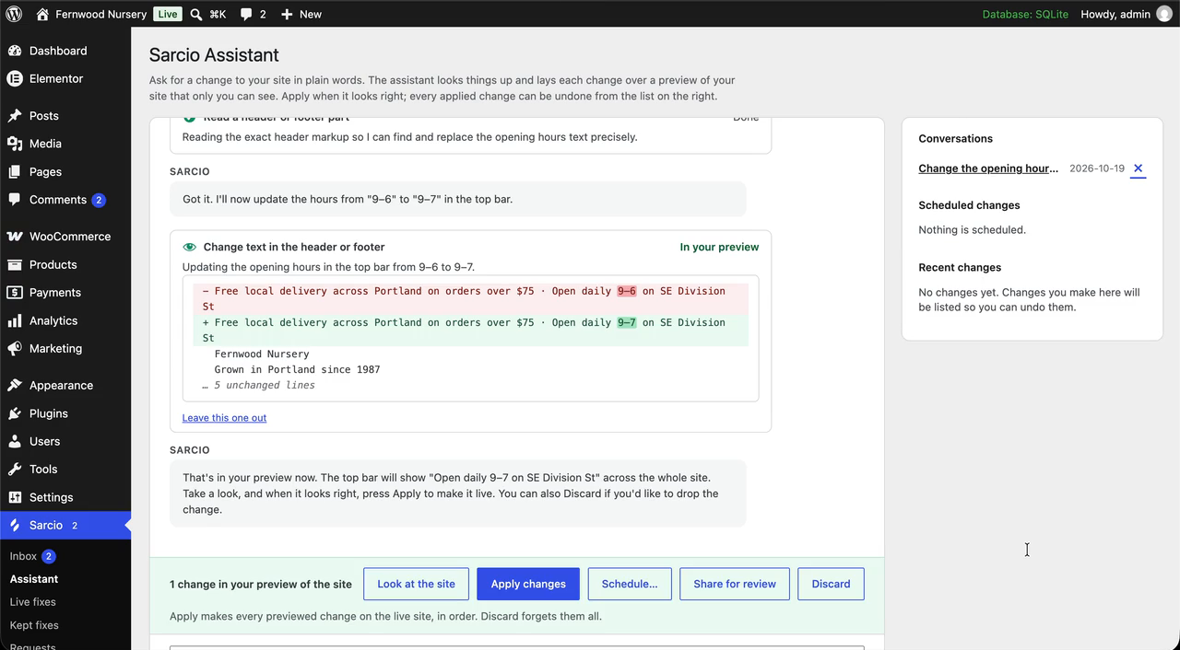Click the Media sidebar icon
Image resolution: width=1180 pixels, height=650 pixels.
tap(15, 144)
